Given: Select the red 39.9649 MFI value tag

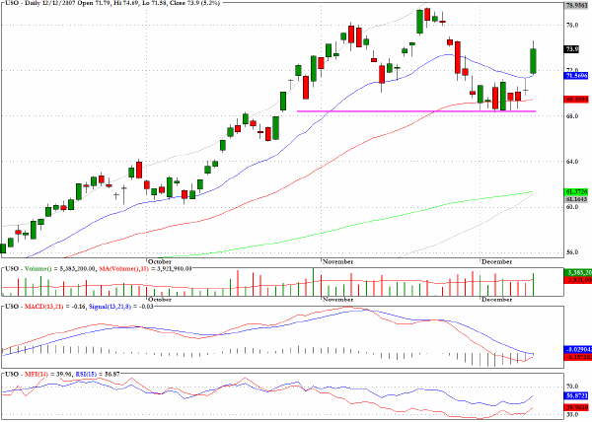Looking at the screenshot, I should pyautogui.click(x=576, y=407).
